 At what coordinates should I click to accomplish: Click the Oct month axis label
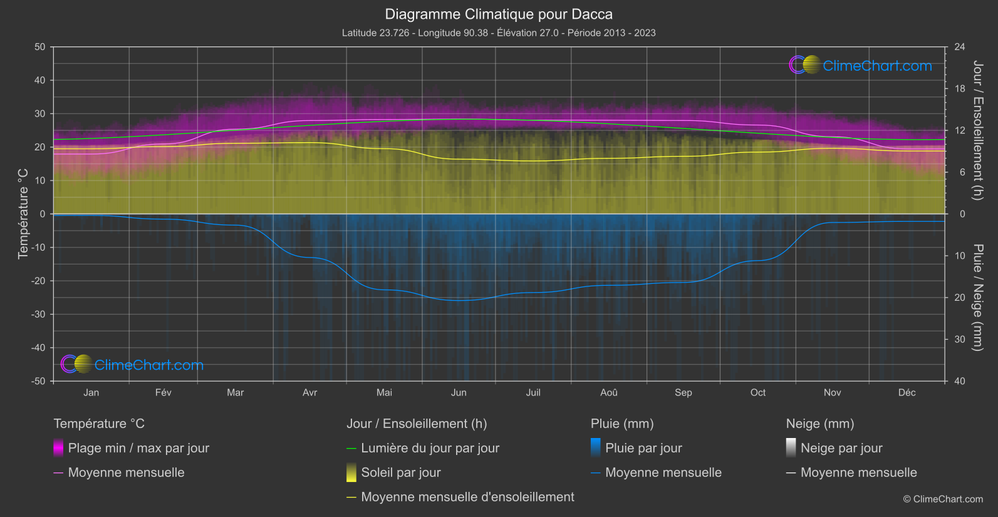coord(758,392)
